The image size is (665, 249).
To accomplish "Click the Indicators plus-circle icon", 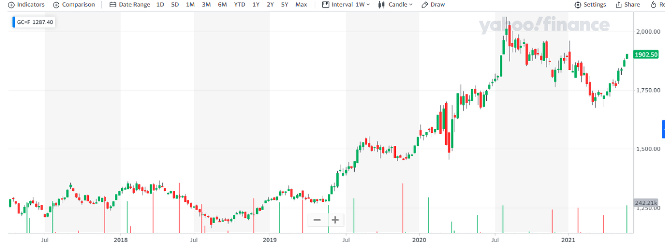I will click(x=11, y=5).
